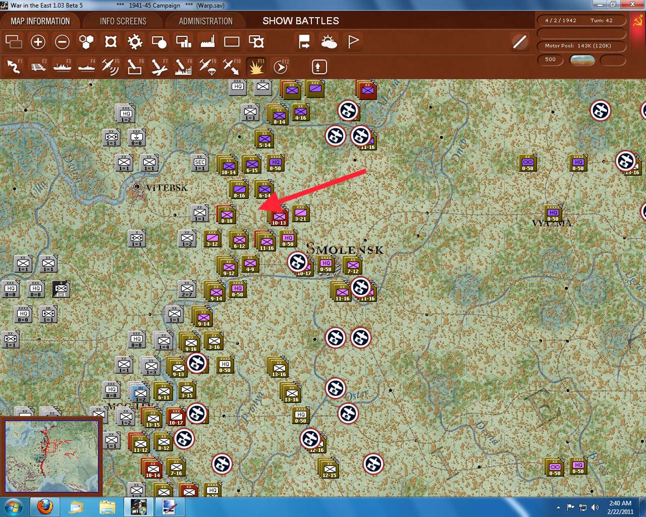
Task: Select the 12-15 unit stack
Action: pyautogui.click(x=329, y=468)
